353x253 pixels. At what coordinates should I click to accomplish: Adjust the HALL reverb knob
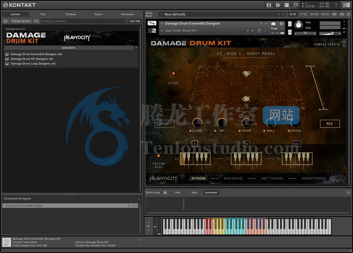pyautogui.click(x=271, y=123)
